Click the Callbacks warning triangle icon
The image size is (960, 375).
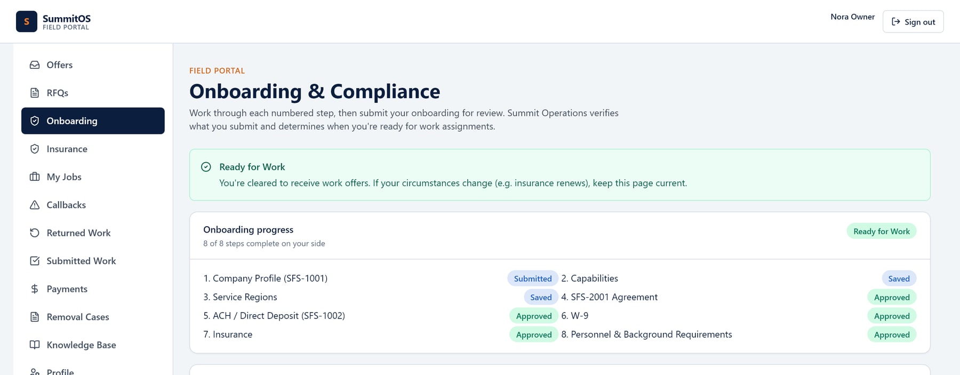[35, 205]
